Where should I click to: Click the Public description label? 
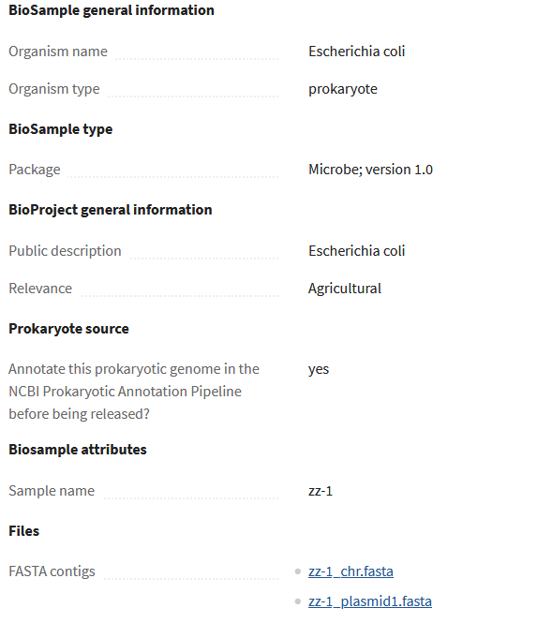65,251
